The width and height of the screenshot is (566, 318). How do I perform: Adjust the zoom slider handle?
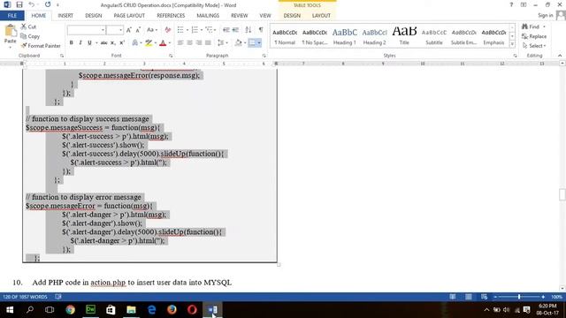click(x=519, y=297)
